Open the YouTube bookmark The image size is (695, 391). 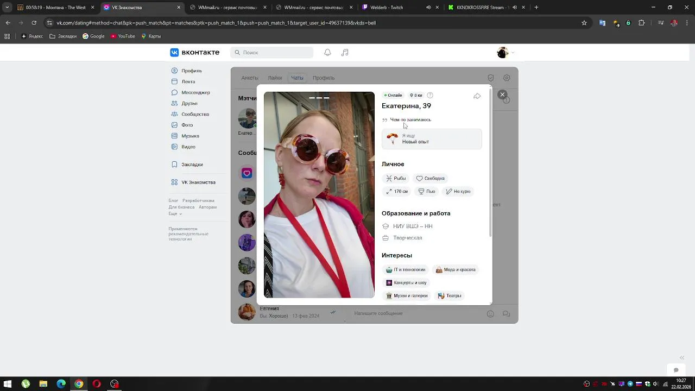tap(123, 36)
